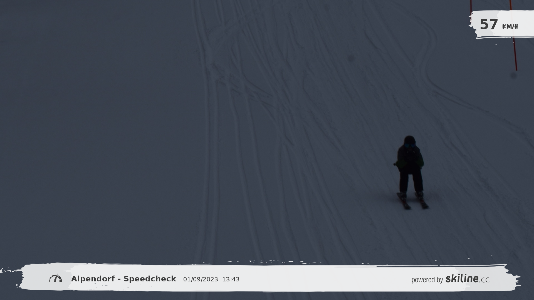
Task: Click the KM/H unit label
Action: click(510, 27)
